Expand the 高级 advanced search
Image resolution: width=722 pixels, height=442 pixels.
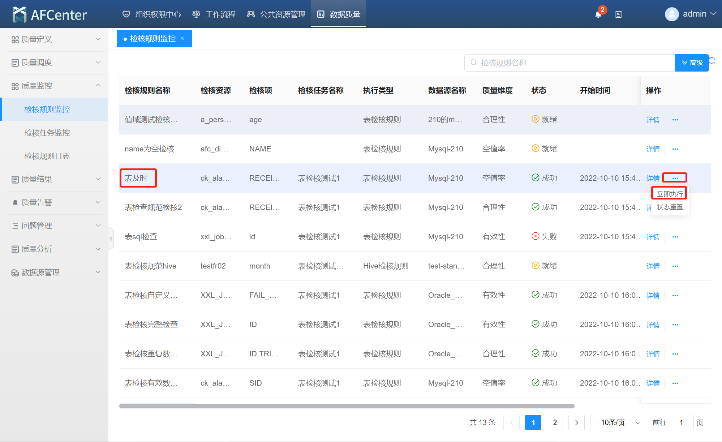tap(692, 63)
